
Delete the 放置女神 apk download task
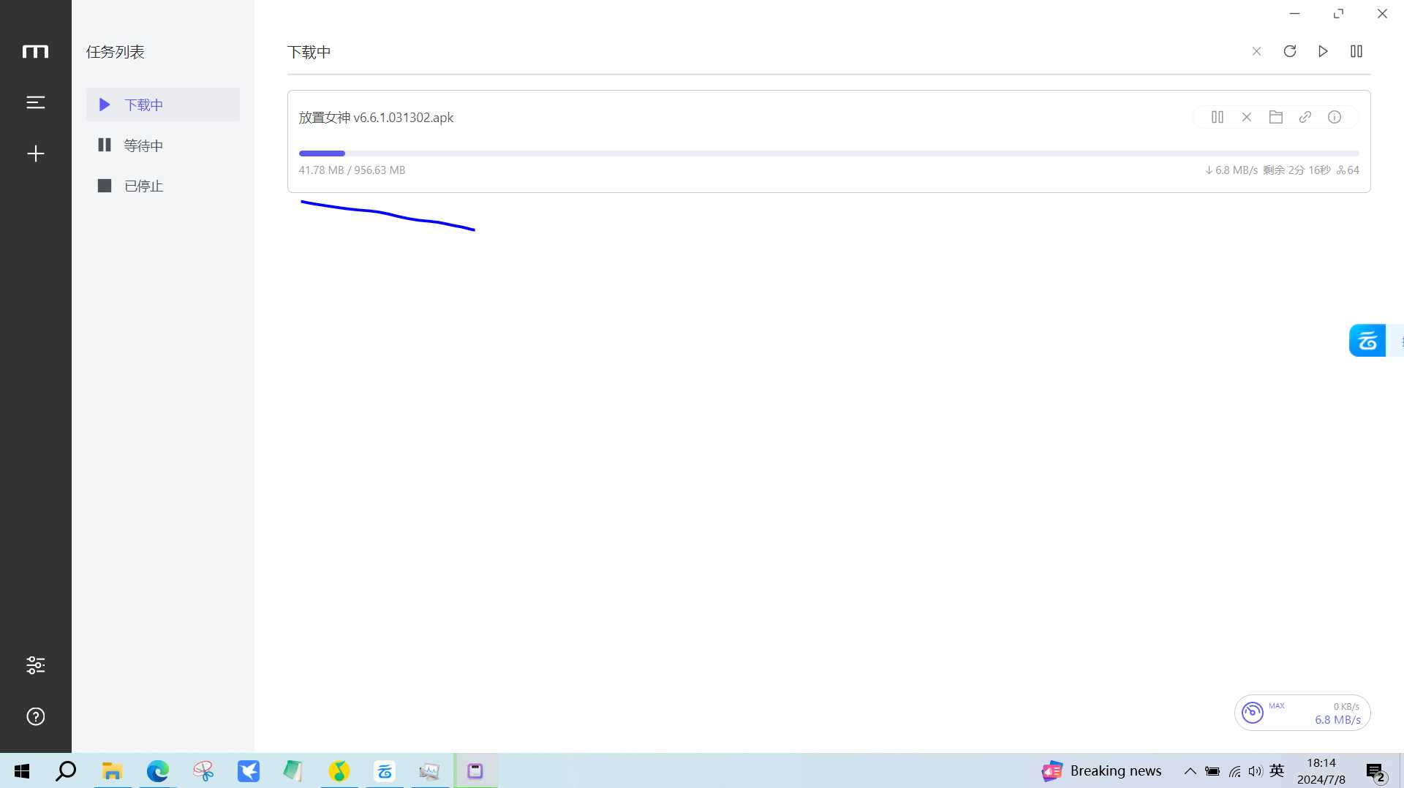(1247, 117)
